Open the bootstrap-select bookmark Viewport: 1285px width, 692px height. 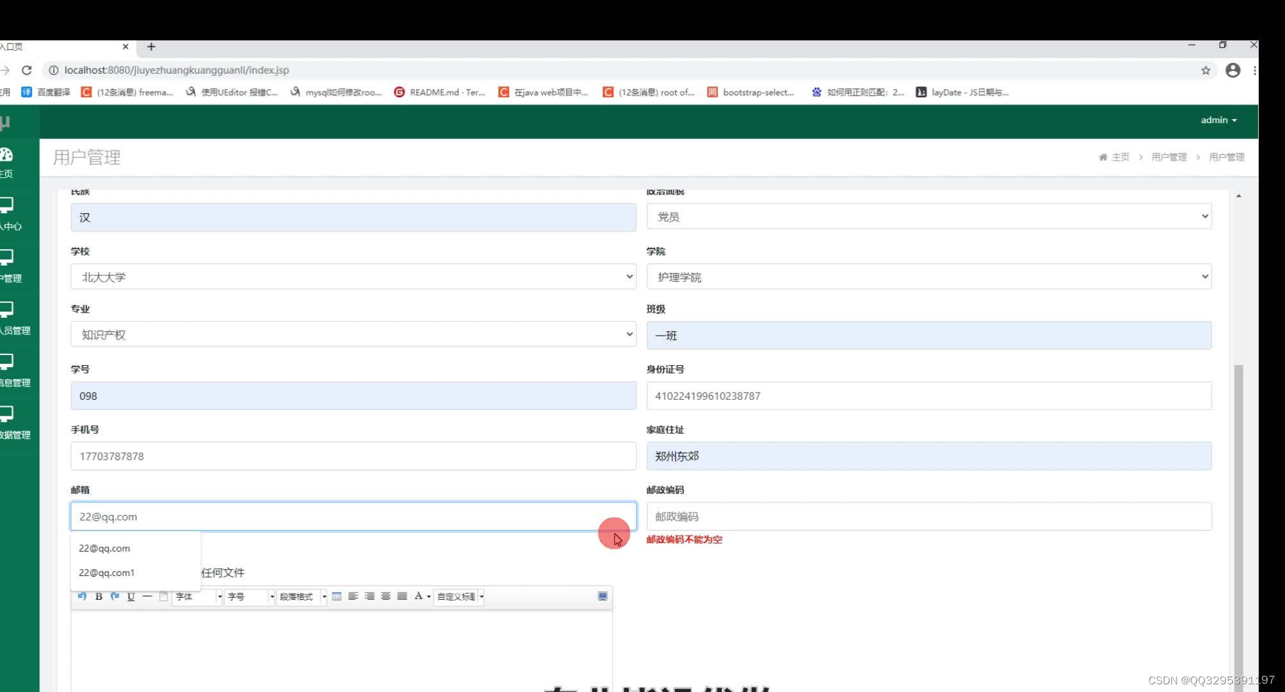751,92
